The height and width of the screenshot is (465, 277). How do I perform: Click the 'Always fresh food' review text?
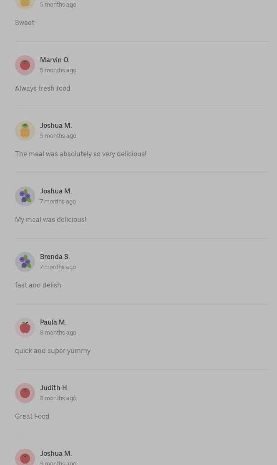43,89
